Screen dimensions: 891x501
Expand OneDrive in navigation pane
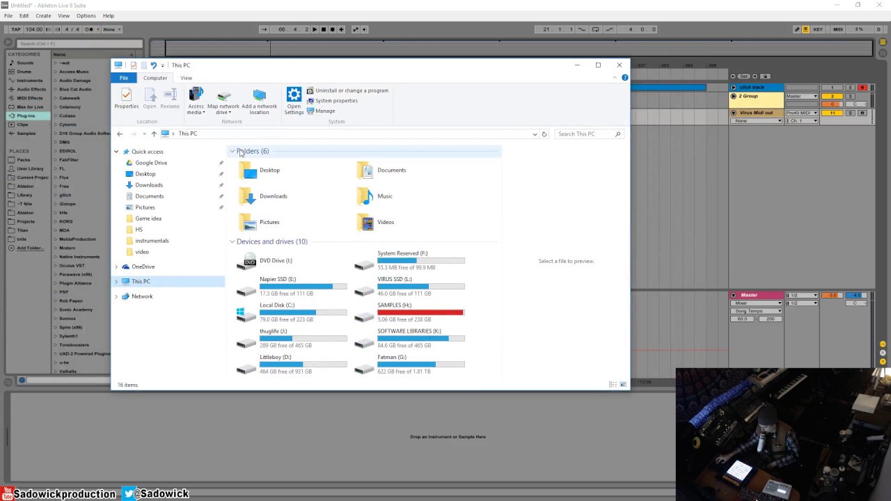point(116,267)
